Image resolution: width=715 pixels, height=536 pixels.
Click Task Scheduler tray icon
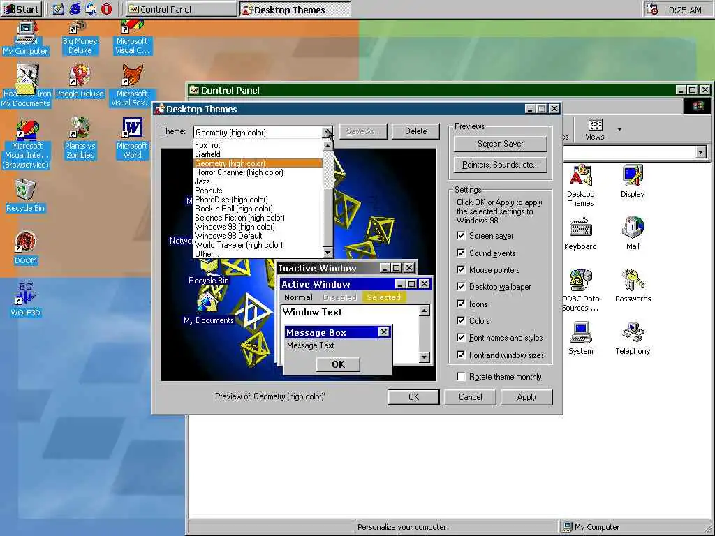click(653, 10)
